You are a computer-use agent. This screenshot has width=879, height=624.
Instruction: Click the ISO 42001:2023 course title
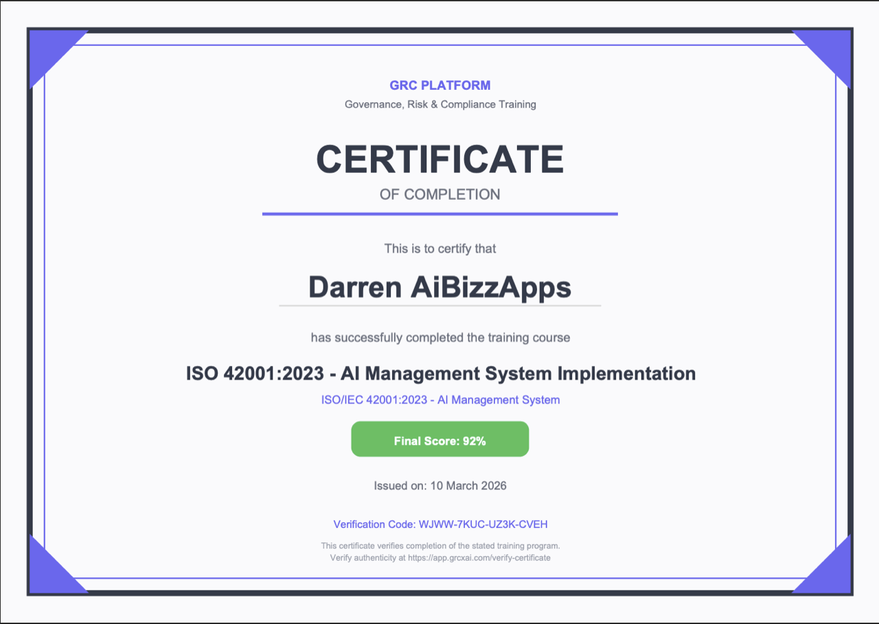[x=439, y=373]
